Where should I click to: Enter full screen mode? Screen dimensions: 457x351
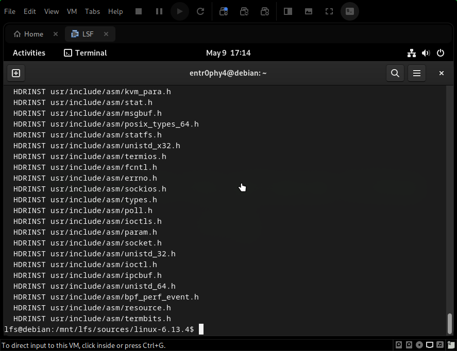pos(329,11)
